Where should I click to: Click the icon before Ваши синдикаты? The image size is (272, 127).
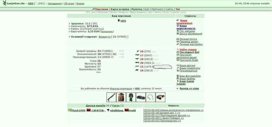coord(178,68)
